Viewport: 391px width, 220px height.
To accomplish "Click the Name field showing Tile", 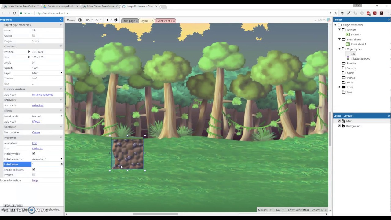I will (47, 31).
